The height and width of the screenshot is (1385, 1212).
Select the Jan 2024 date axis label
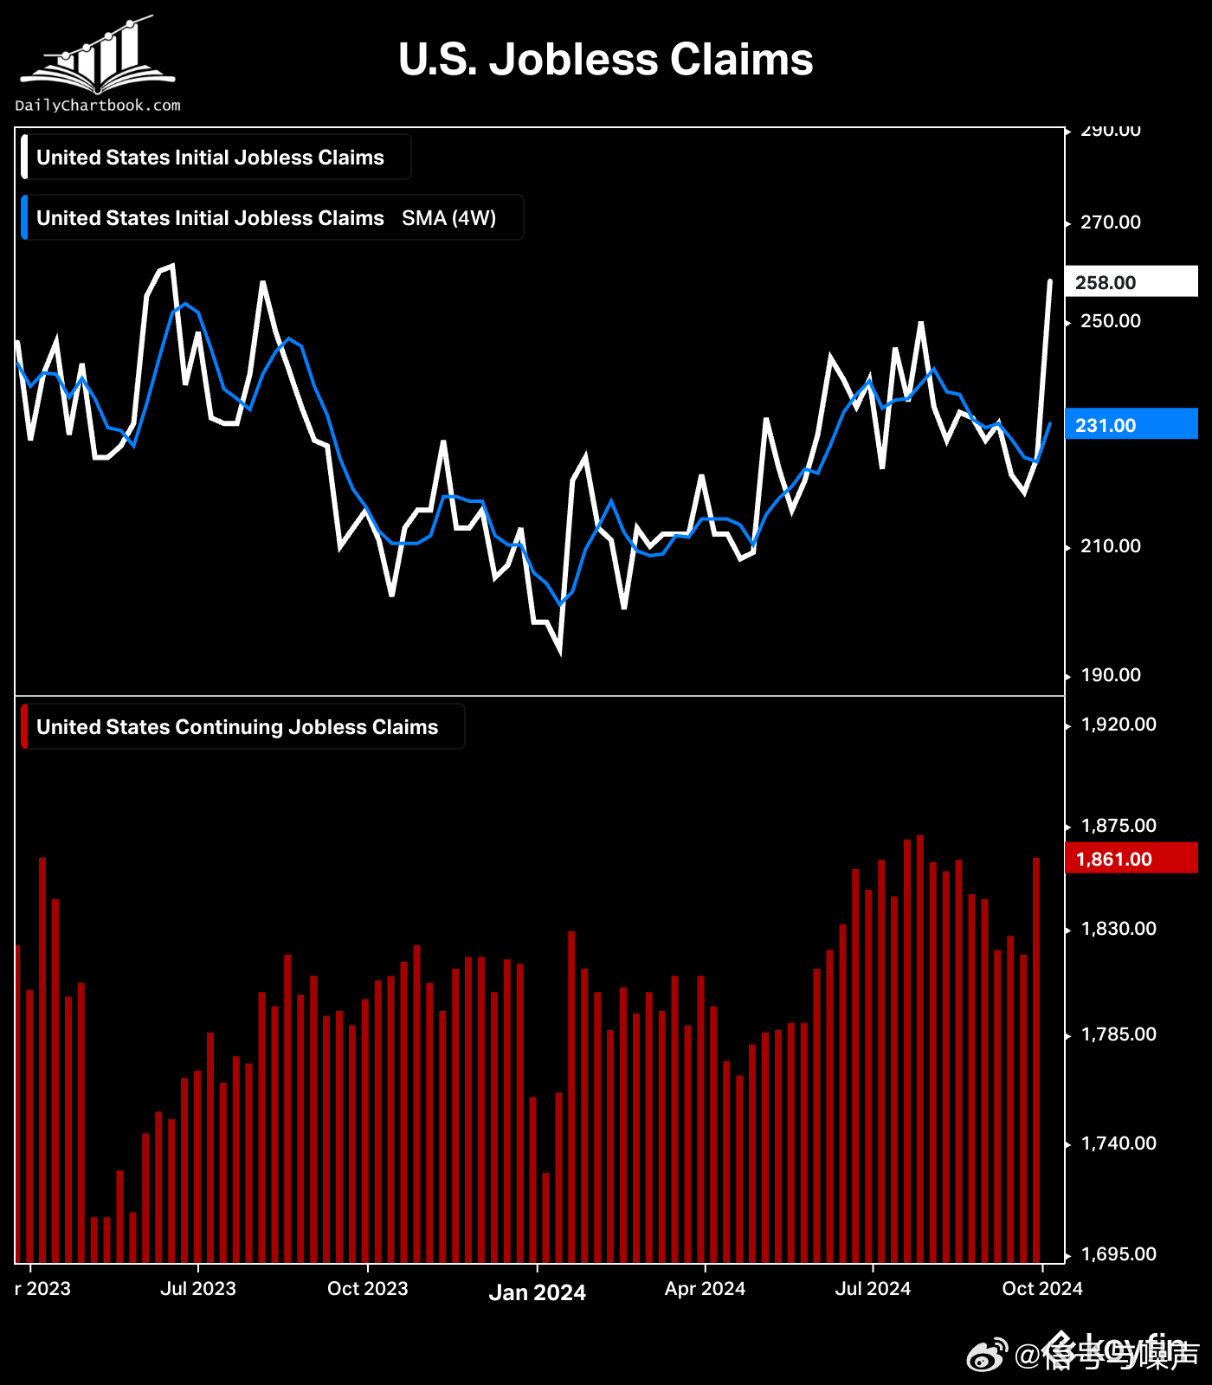click(537, 1292)
